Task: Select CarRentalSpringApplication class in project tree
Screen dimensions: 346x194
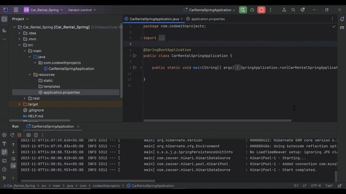Action: pos(71,69)
